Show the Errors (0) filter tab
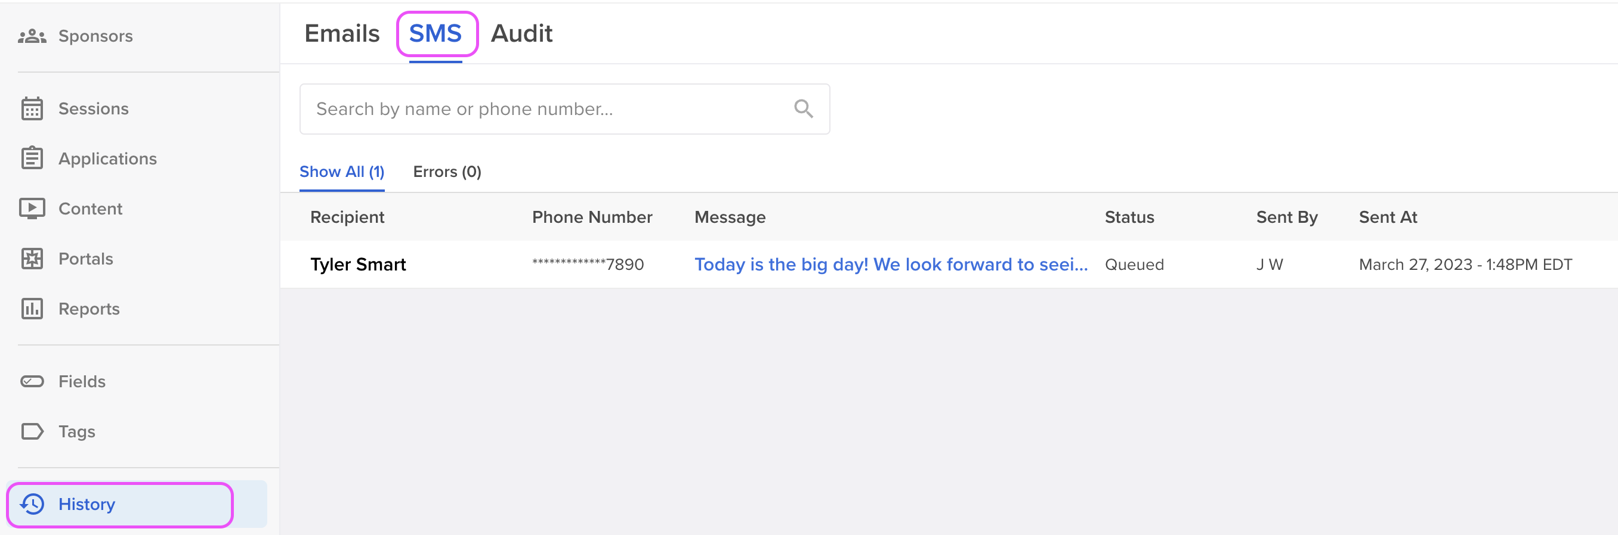 (x=447, y=172)
